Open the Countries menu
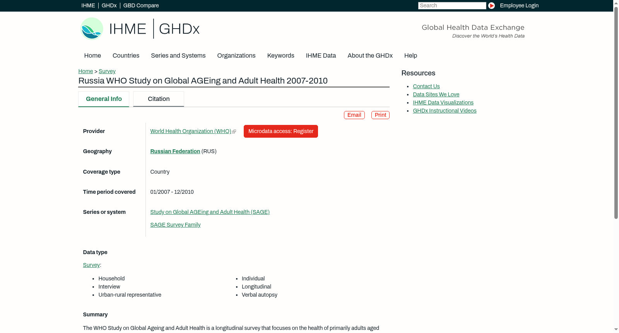Screen dimensions: 619x333 click(x=126, y=56)
